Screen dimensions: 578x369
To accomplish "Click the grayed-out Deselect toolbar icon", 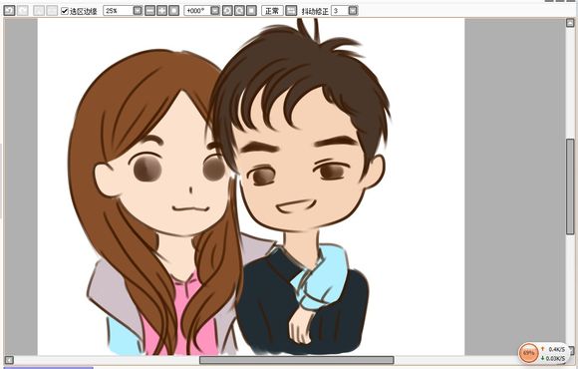I will pyautogui.click(x=39, y=10).
